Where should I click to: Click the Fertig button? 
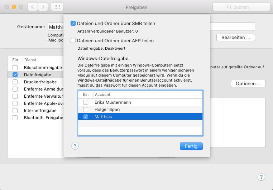pos(191,146)
